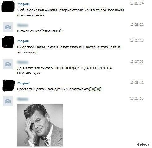This screenshot has width=152, height=148.
Task: Open the Мария name link at 10:26:04
Action: pyautogui.click(x=23, y=4)
